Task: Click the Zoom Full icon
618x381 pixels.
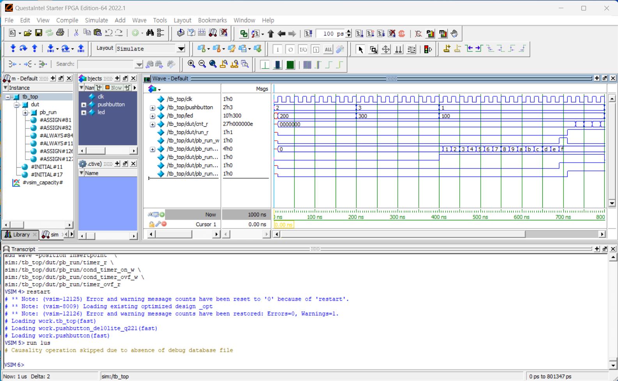Action: (213, 64)
